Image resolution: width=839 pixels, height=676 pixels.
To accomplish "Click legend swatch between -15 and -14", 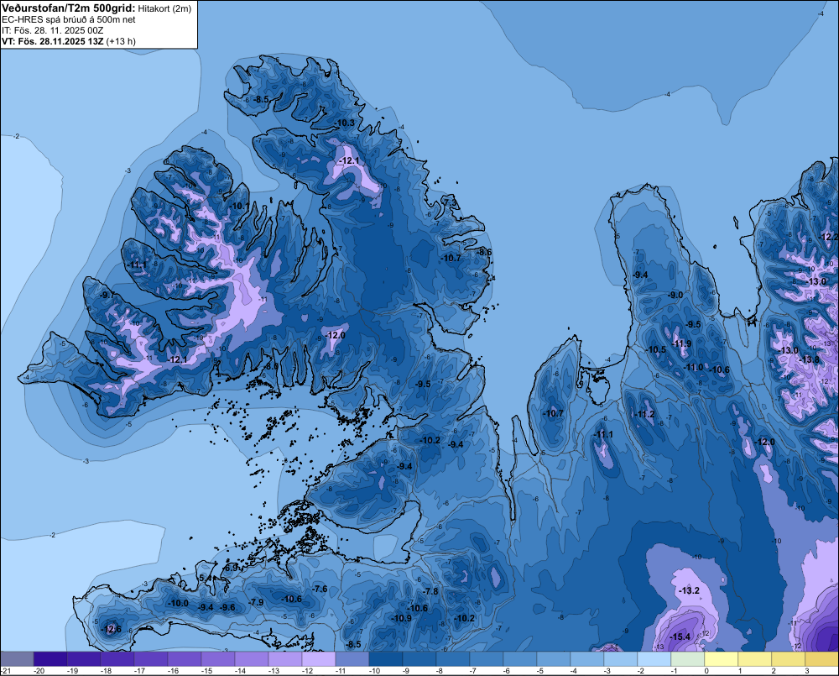I will point(218,659).
